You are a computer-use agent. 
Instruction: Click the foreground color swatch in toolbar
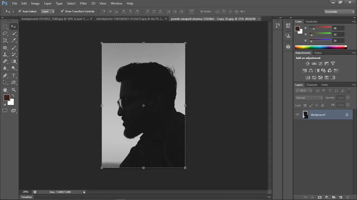click(7, 97)
